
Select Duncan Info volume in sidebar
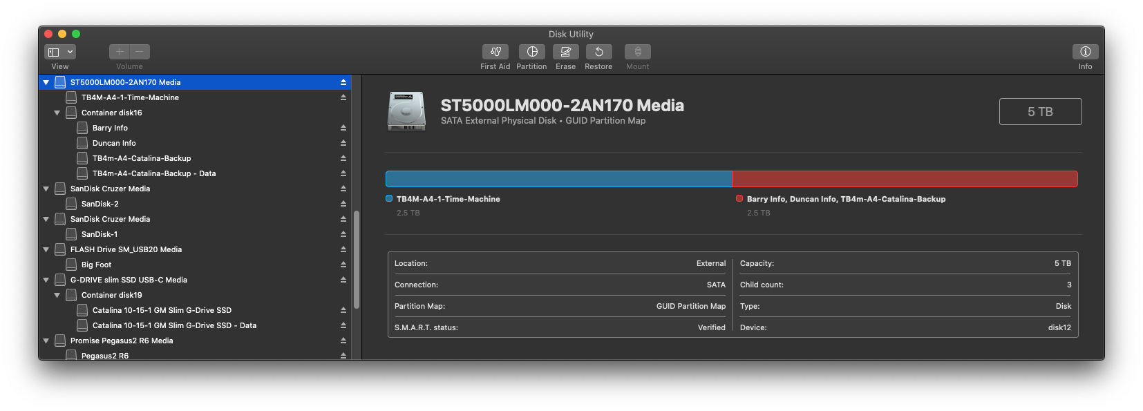(x=196, y=143)
